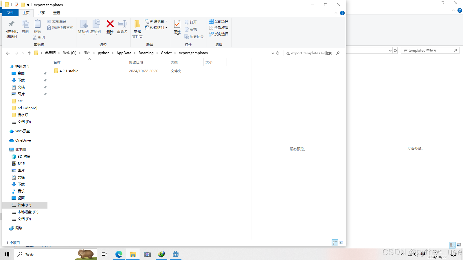Click Pin to Quick access (固定到快速访问)
This screenshot has width=463, height=260.
click(12, 29)
